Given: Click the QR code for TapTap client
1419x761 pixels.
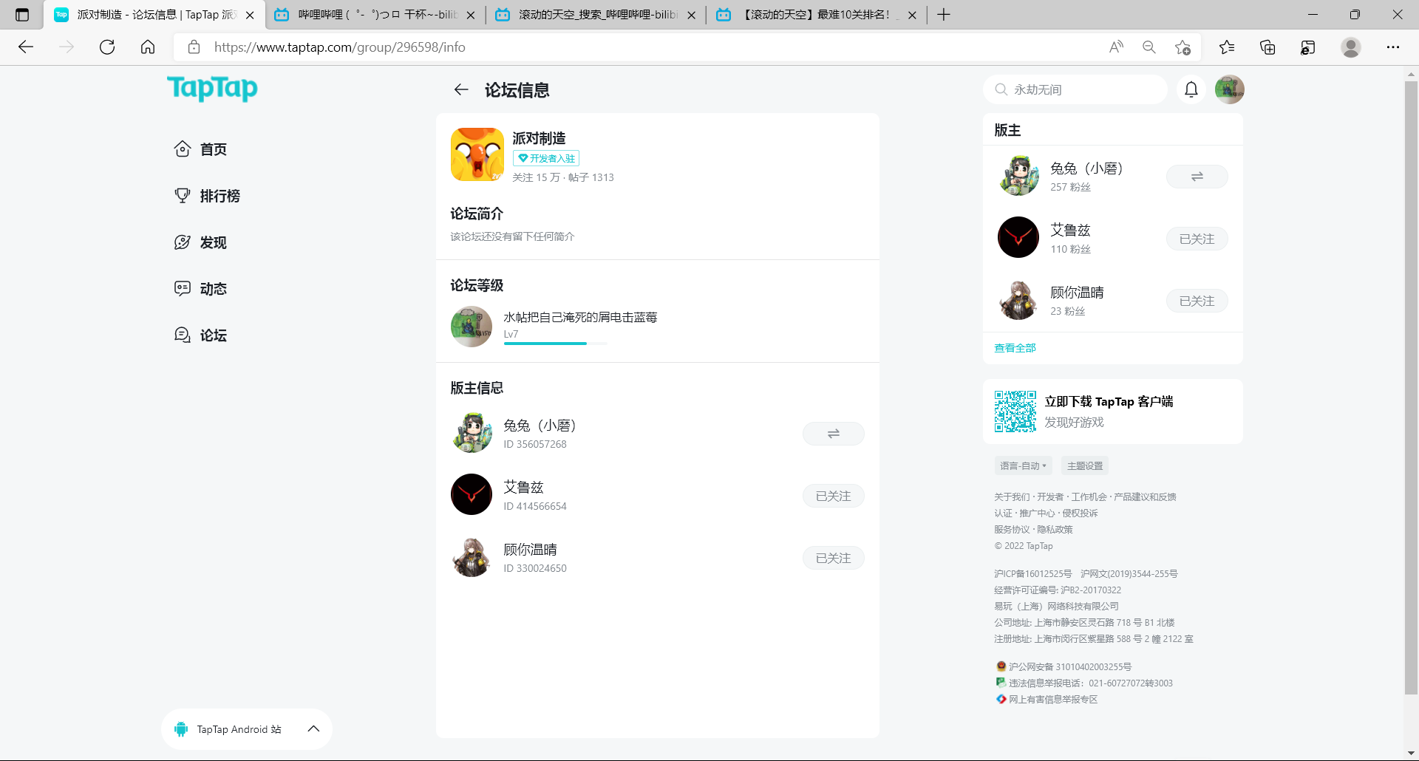Looking at the screenshot, I should 1015,412.
